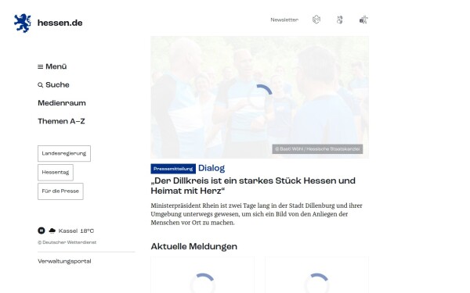Click the Deutscher Wetterdienst credit

point(67,242)
